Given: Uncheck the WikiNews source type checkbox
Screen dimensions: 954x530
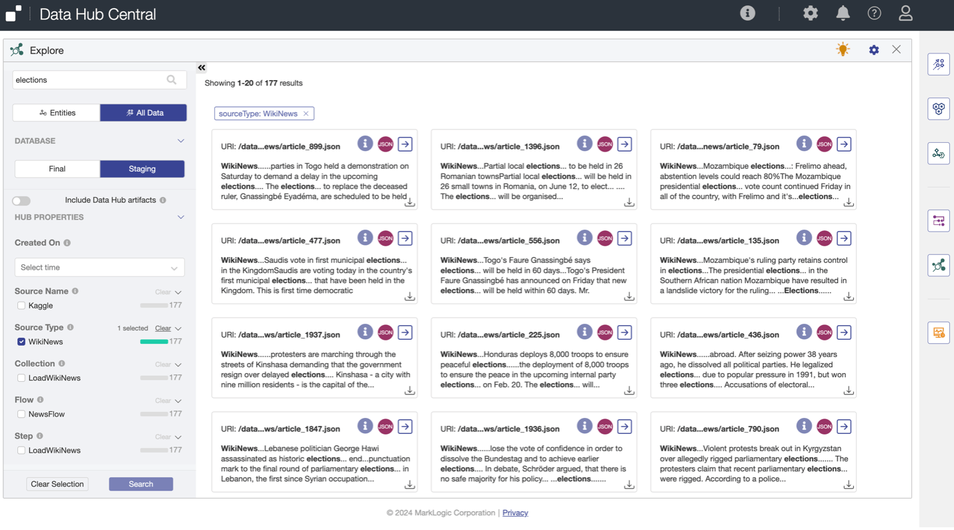Looking at the screenshot, I should 21,342.
